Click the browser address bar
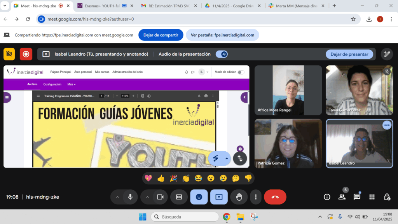This screenshot has width=398, height=224. pos(194,19)
